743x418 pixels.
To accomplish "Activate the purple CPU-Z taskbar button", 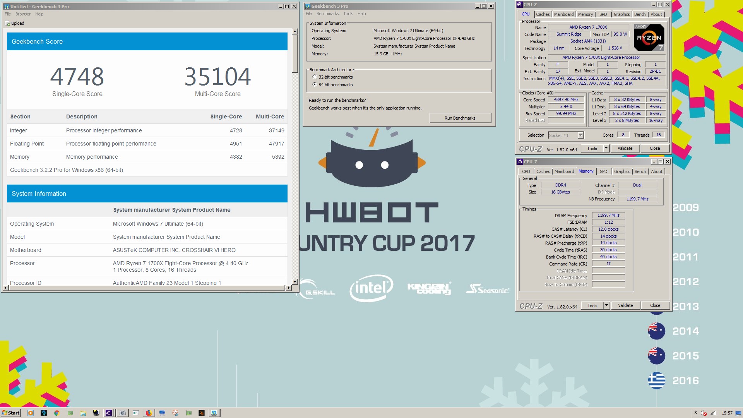I will pos(109,413).
